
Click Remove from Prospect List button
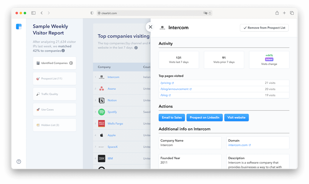click(264, 28)
